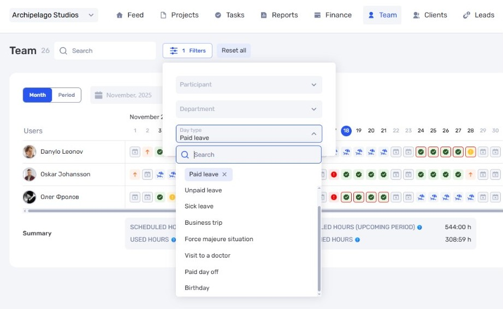Click Олег Фролов's name
The height and width of the screenshot is (309, 503).
[x=60, y=197]
